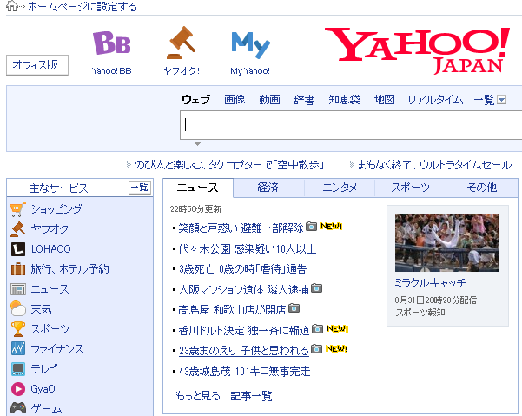The height and width of the screenshot is (416, 522).
Task: Click the 記事一覧 link
Action: [x=251, y=396]
